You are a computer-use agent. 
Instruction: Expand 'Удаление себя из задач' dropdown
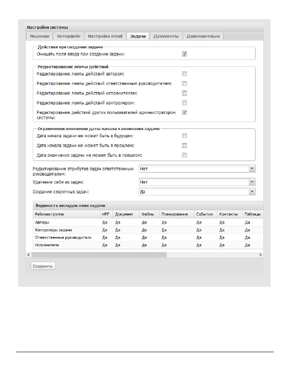[252, 182]
